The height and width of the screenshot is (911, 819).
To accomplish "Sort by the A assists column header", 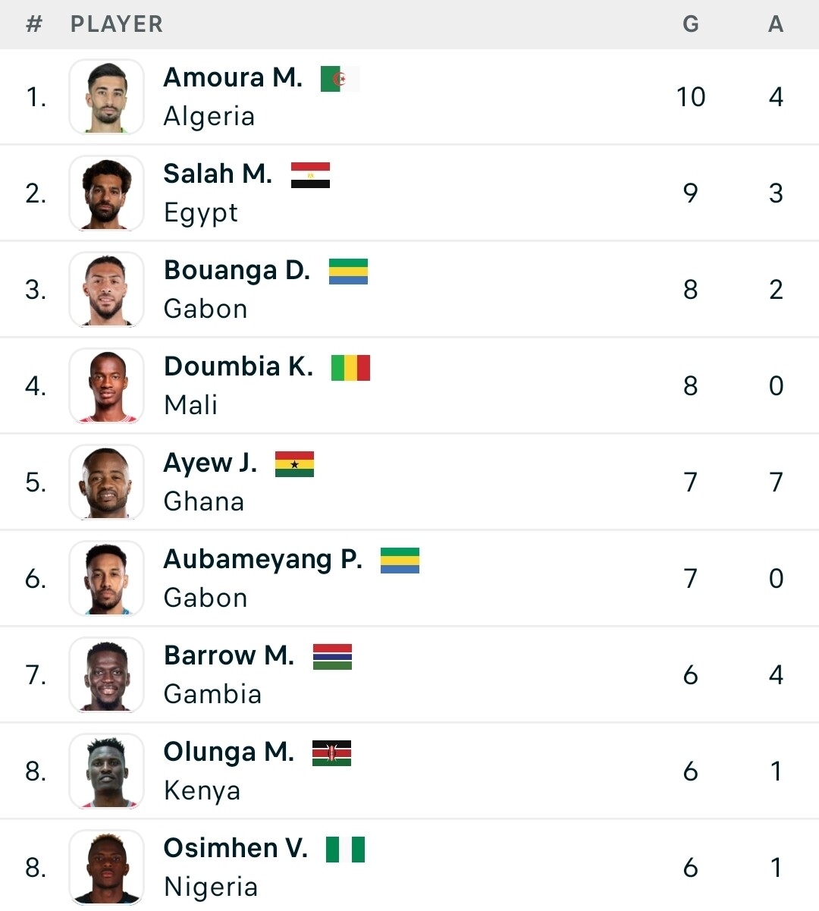I will (775, 24).
